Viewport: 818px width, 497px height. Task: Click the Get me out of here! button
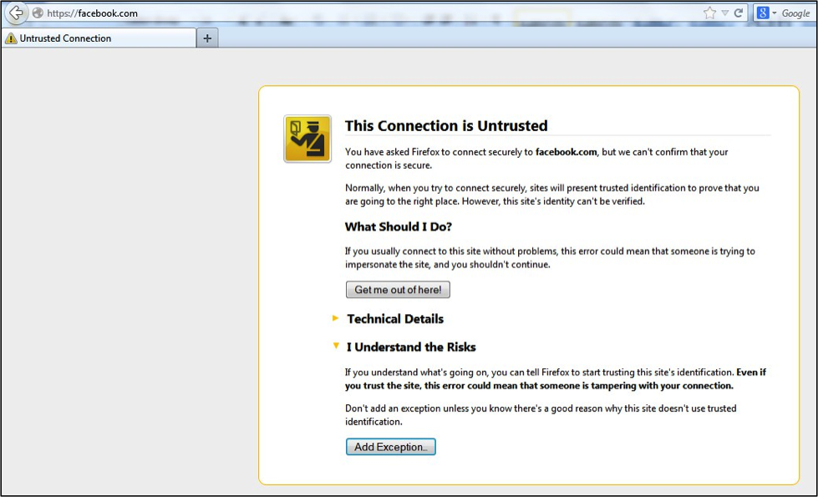pos(398,290)
